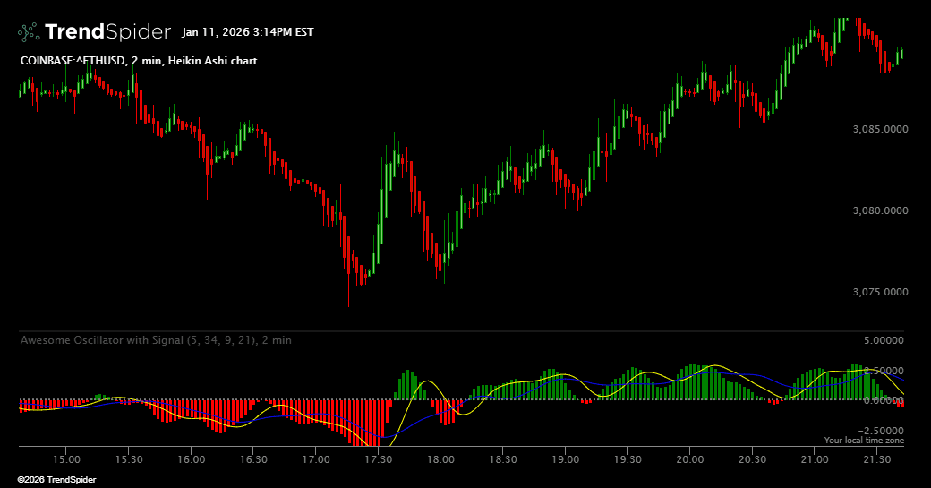The width and height of the screenshot is (931, 488).
Task: Click the 20:00 time axis label
Action: (x=690, y=459)
